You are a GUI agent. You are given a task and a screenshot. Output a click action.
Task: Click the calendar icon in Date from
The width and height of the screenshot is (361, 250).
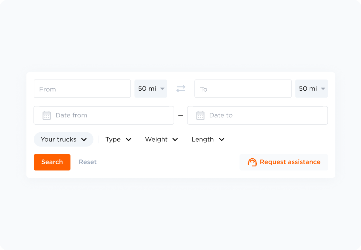[47, 115]
